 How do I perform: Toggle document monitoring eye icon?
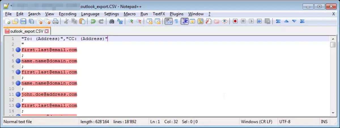(224, 21)
